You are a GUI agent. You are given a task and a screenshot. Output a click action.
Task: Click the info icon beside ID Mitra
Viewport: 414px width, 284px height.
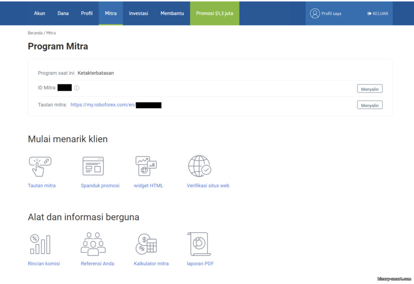point(77,88)
